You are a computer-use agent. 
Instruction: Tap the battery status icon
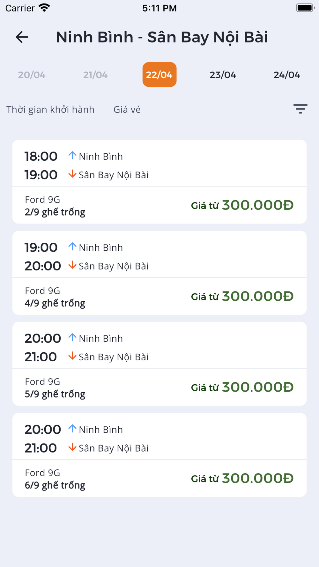tap(305, 8)
